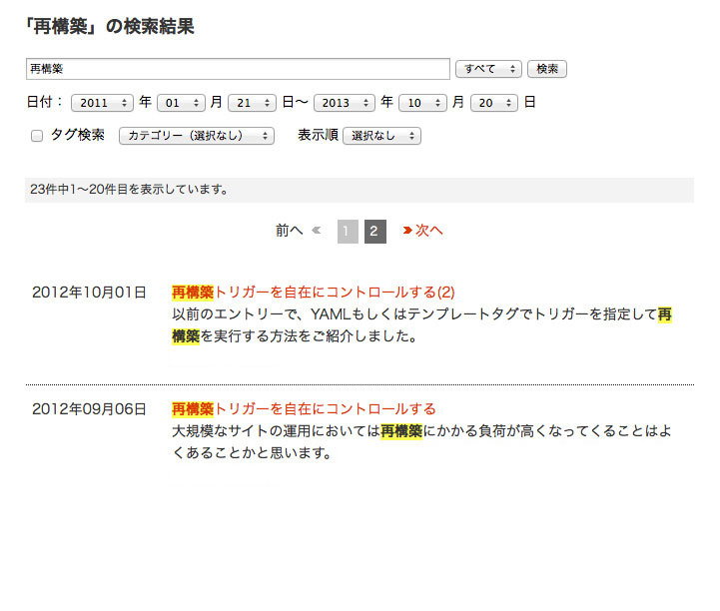Open the start year 2011 dropdown
The height and width of the screenshot is (611, 720).
[102, 103]
